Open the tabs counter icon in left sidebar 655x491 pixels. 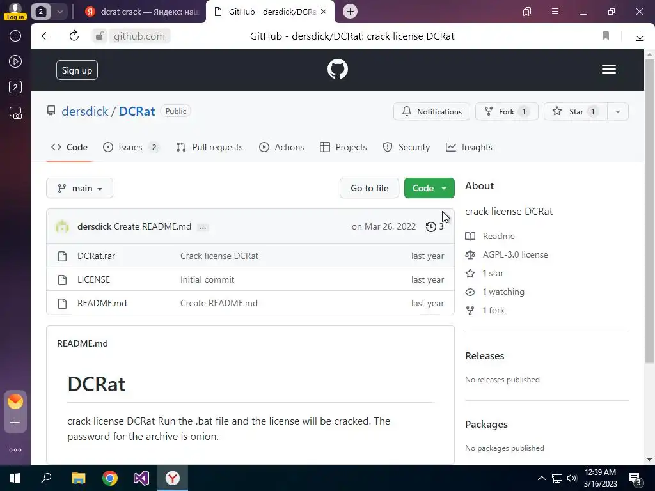point(15,87)
